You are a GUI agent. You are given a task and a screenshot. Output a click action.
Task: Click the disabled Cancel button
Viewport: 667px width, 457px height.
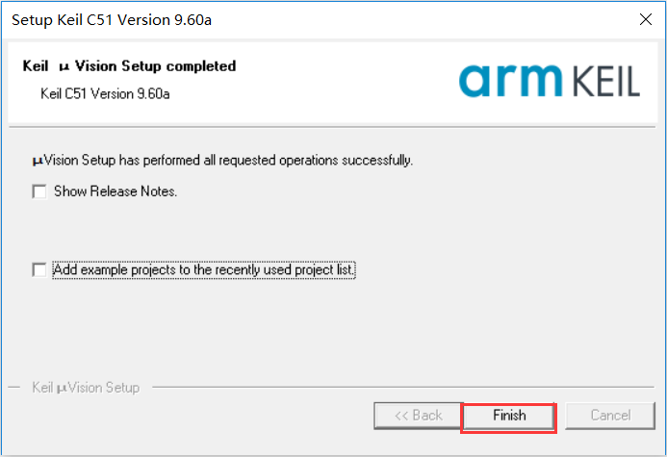click(x=610, y=416)
